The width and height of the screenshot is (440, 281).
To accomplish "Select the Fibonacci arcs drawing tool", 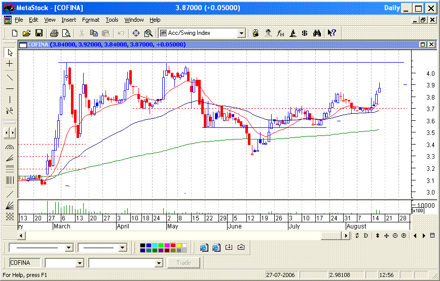I will [x=9, y=147].
